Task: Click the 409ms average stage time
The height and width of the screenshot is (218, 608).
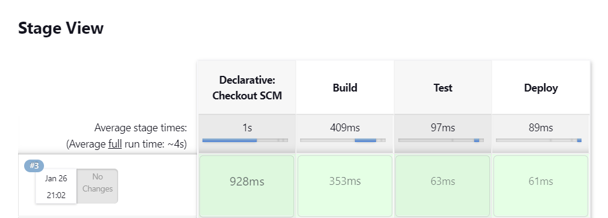Action: pos(345,128)
